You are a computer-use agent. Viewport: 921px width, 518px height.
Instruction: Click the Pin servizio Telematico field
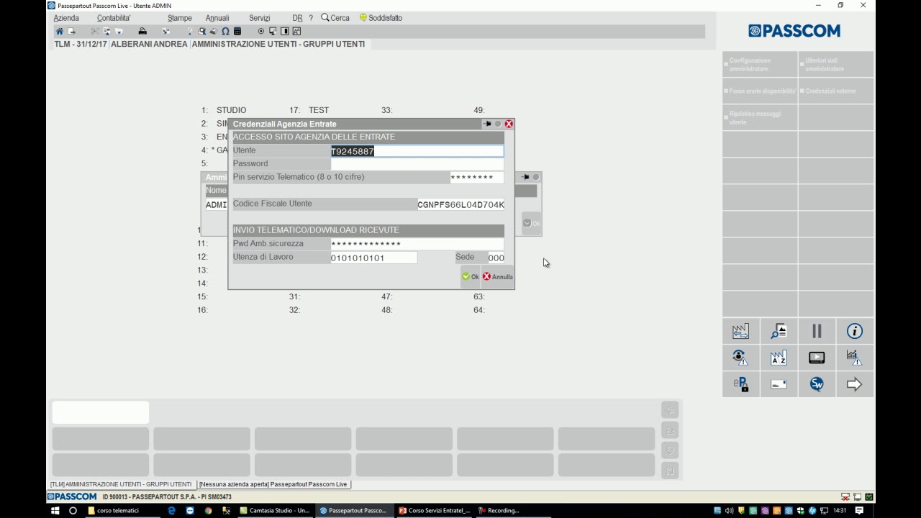point(477,177)
